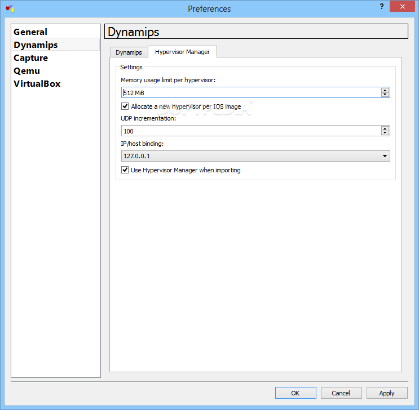
Task: Click the Cancel button
Action: [x=341, y=393]
